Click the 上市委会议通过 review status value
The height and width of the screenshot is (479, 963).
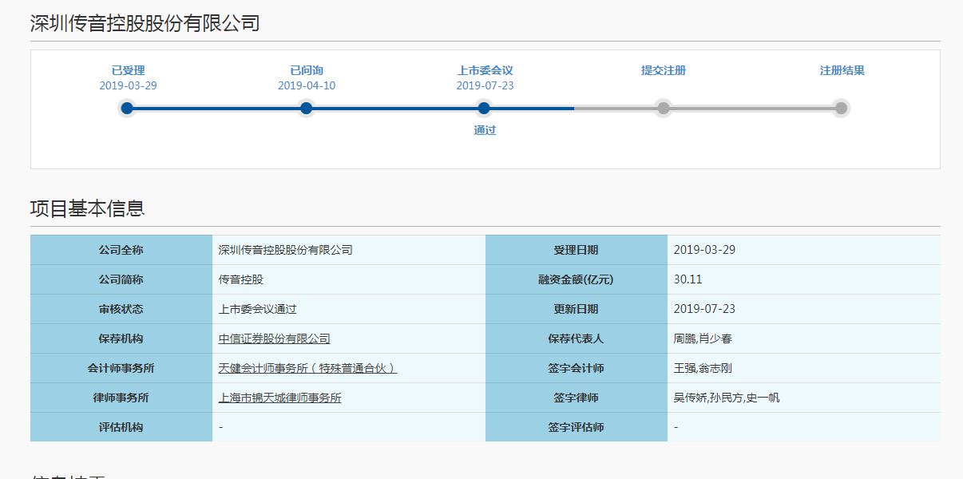[258, 309]
